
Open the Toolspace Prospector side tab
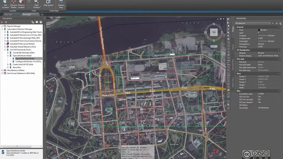(x=44, y=29)
